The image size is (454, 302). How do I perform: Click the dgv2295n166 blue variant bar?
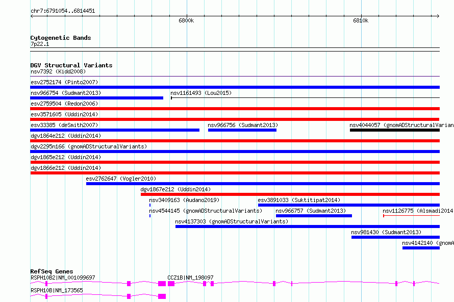tap(235, 152)
